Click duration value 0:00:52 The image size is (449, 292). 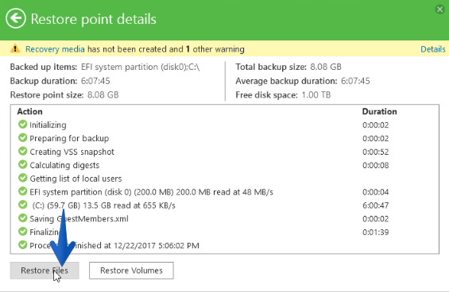(375, 152)
